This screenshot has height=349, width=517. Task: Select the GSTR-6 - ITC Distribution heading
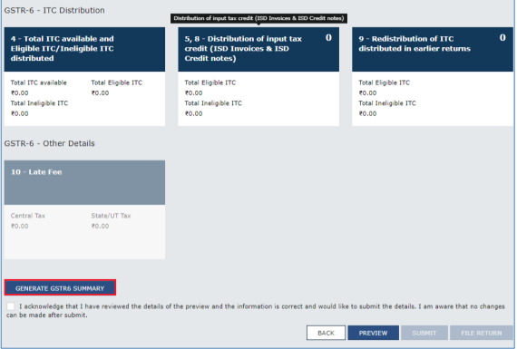(54, 10)
